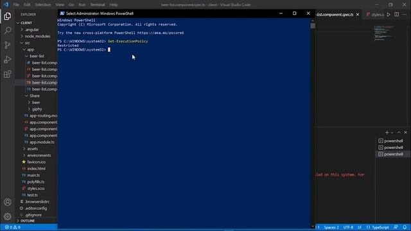Click the Split Editor icon
The width and height of the screenshot is (411, 231).
397,15
